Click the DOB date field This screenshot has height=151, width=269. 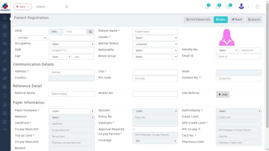(72, 51)
